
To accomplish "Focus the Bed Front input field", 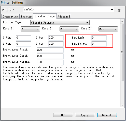I will click(x=99, y=44).
